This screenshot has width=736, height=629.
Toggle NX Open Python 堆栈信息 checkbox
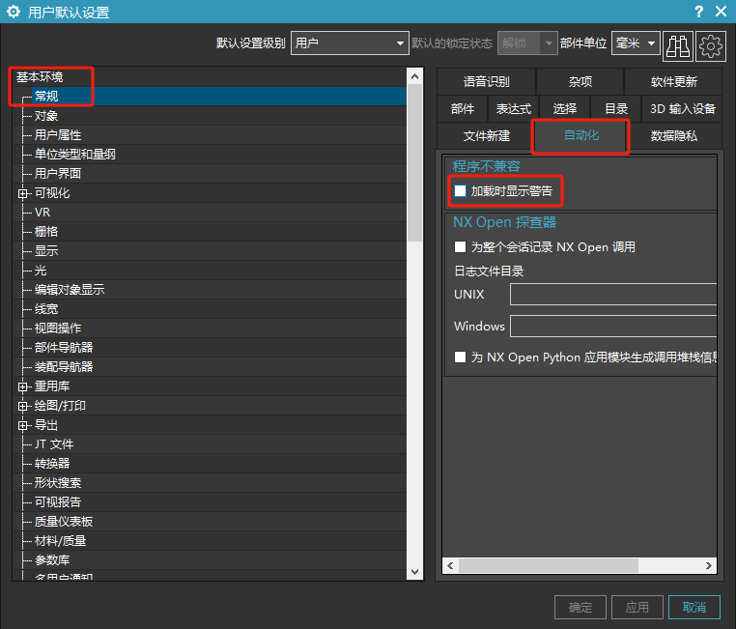[461, 357]
